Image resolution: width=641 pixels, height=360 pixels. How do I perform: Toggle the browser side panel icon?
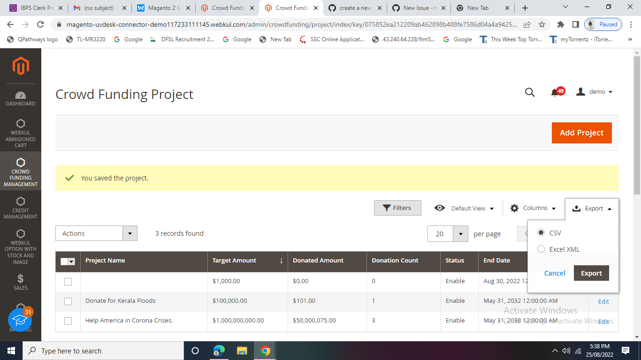576,24
